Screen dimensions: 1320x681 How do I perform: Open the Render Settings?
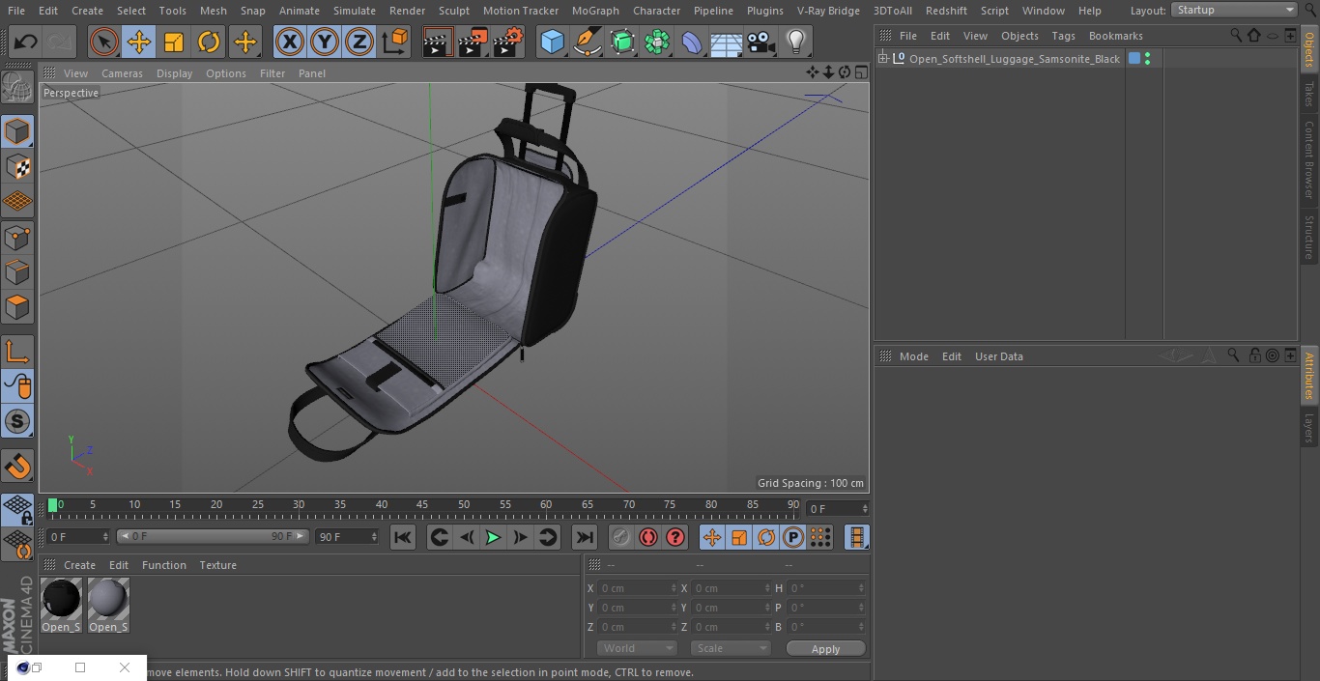click(x=508, y=42)
